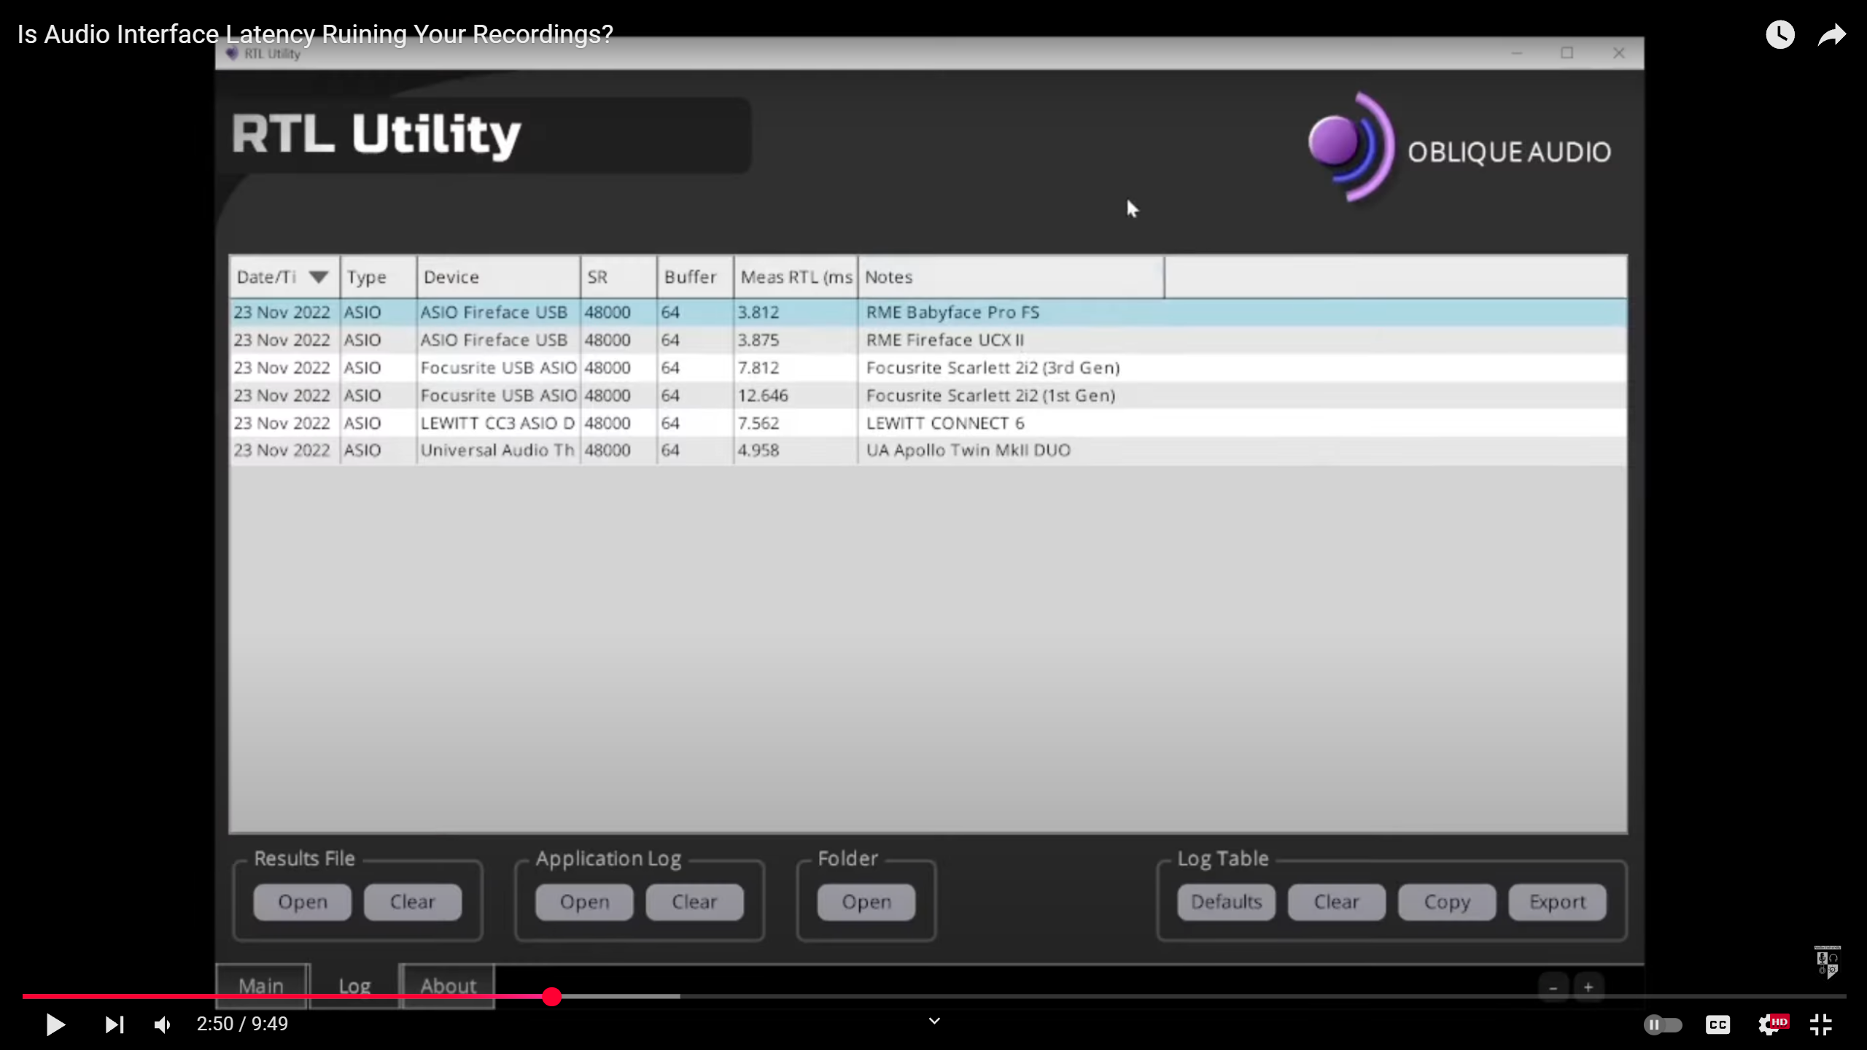This screenshot has height=1050, width=1867.
Task: Click the 4.958 RTL value
Action: tap(758, 451)
